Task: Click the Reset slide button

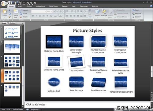Action: (x=23, y=13)
